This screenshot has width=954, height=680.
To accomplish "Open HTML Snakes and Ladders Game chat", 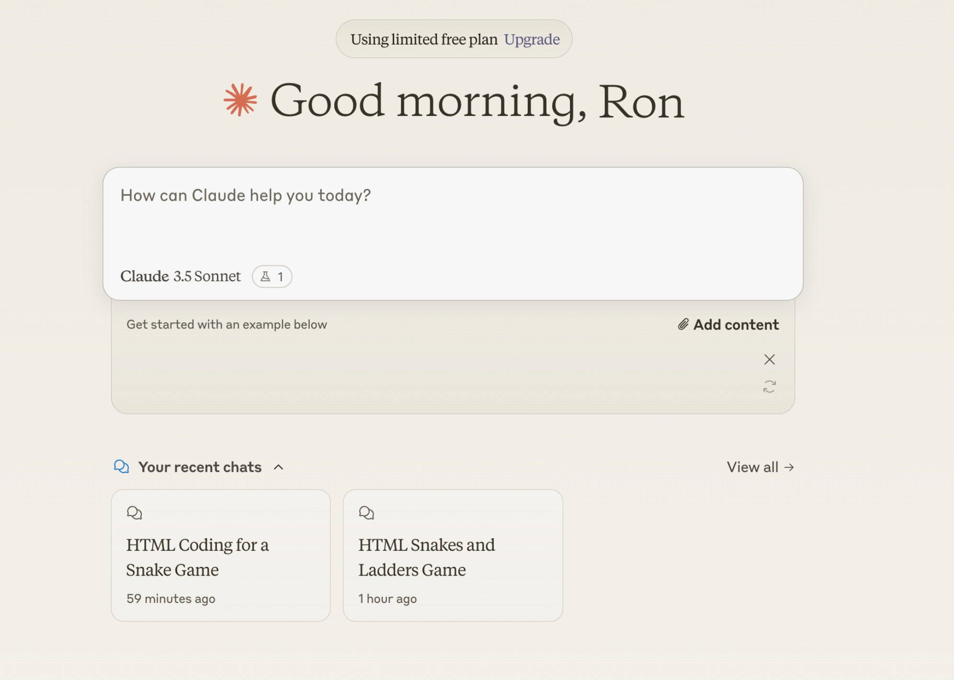I will pyautogui.click(x=453, y=555).
